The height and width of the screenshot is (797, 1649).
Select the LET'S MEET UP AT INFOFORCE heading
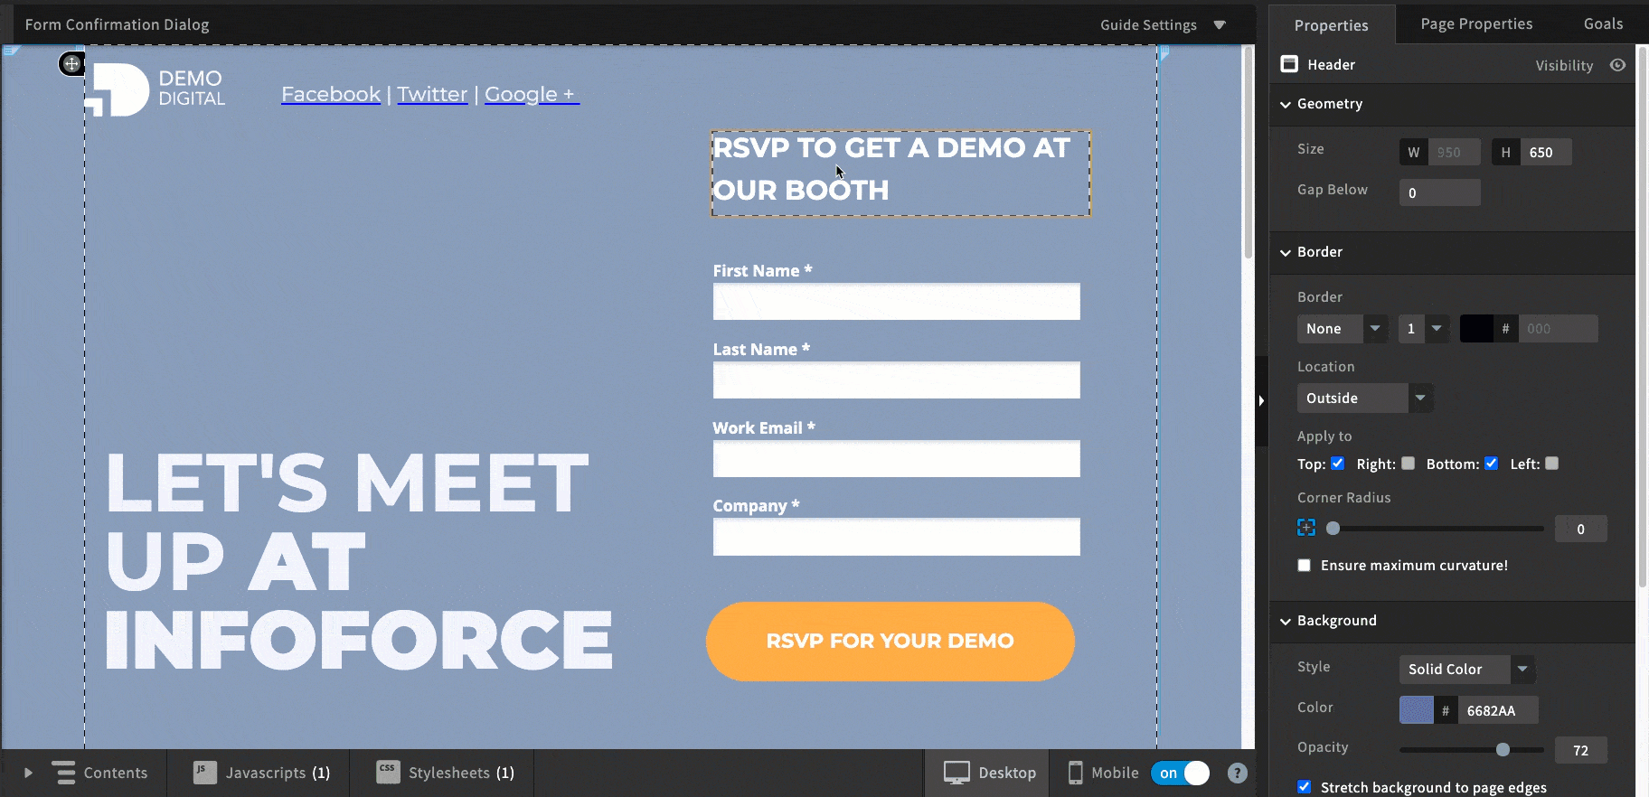tap(359, 561)
